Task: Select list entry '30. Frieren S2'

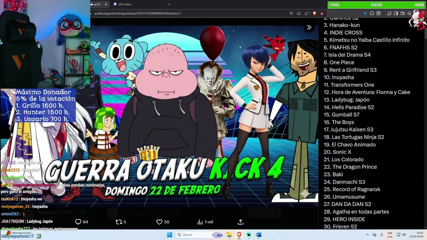Action: click(340, 227)
